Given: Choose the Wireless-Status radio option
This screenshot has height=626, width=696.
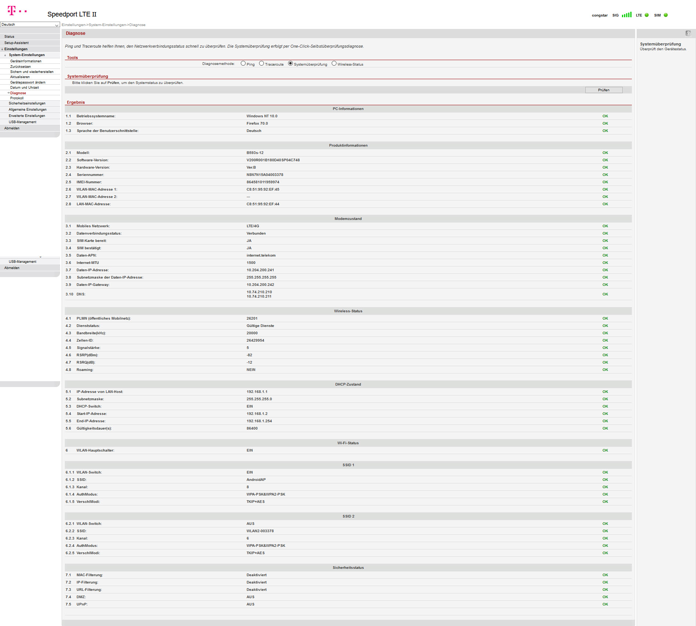Looking at the screenshot, I should coord(334,63).
